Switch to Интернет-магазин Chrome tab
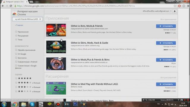 [x=15, y=2]
